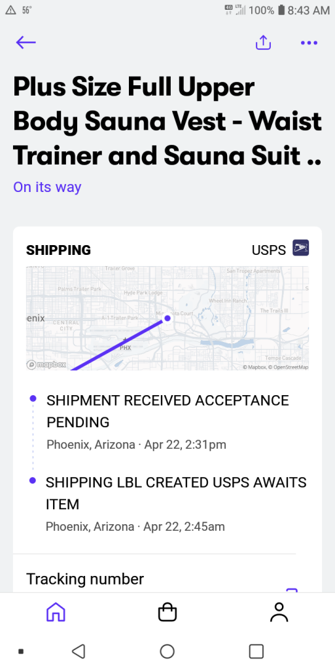335x671 pixels.
Task: Tap the Android home circle button
Action: click(167, 651)
